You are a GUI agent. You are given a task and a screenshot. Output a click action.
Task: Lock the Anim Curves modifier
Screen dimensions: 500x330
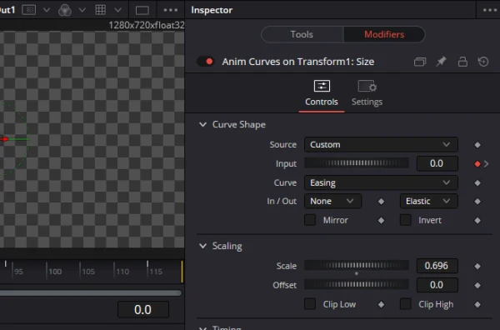[x=462, y=61]
